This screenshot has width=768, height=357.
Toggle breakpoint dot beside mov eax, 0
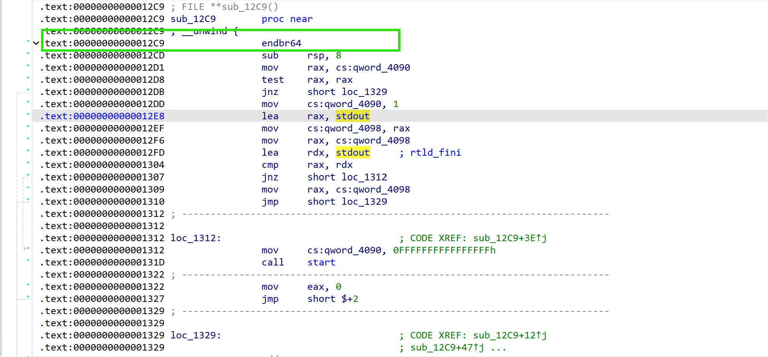pyautogui.click(x=28, y=285)
